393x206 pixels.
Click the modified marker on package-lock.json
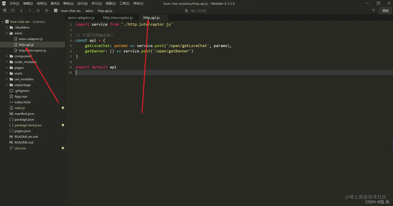[63, 125]
